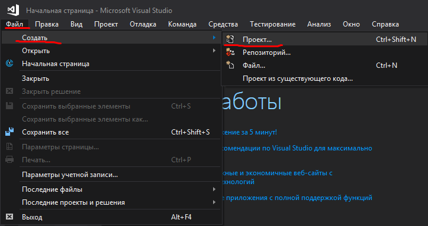Viewport: 428px width, 226px height.
Task: Select Последние проекты и решения entry
Action: (x=111, y=202)
